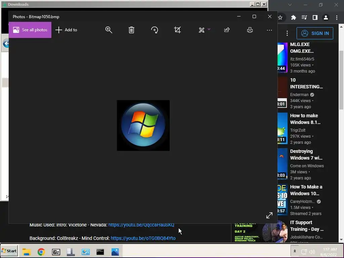
Task: Click the Windows logo image in viewer
Action: (x=143, y=125)
